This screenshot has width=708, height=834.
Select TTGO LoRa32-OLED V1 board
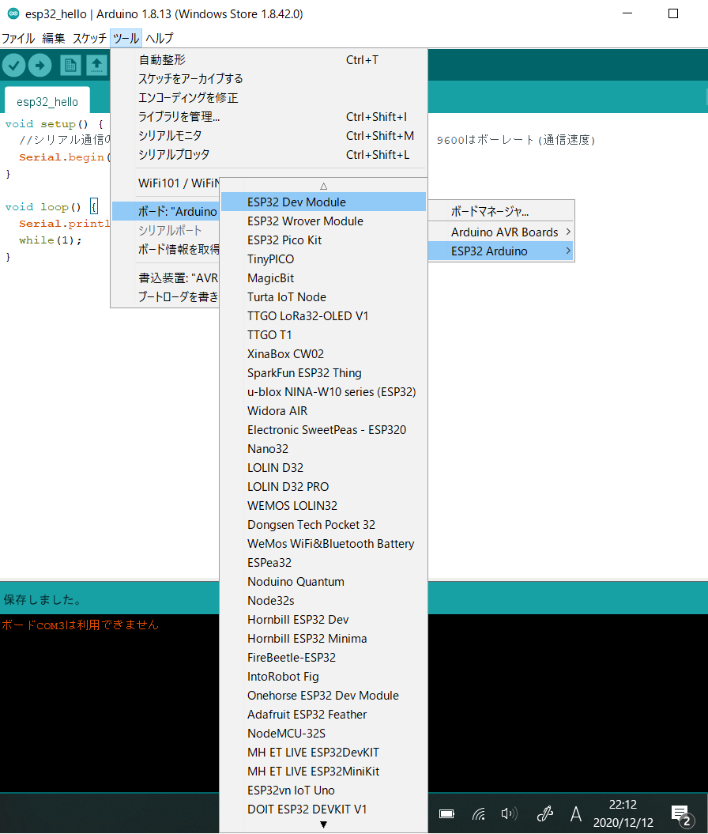point(323,316)
